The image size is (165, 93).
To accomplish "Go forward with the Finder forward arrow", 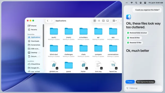I will 52,21.
